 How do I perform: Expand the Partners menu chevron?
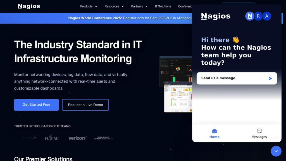coord(146,7)
